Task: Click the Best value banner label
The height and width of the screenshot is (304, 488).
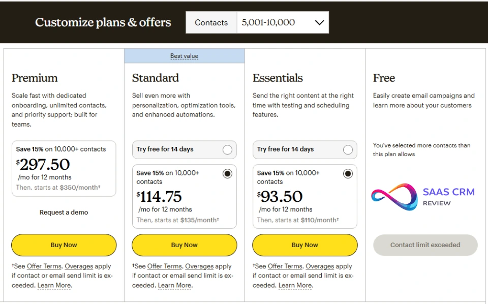Action: pos(184,56)
